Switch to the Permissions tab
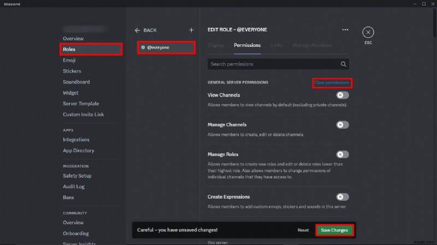 tap(247, 45)
